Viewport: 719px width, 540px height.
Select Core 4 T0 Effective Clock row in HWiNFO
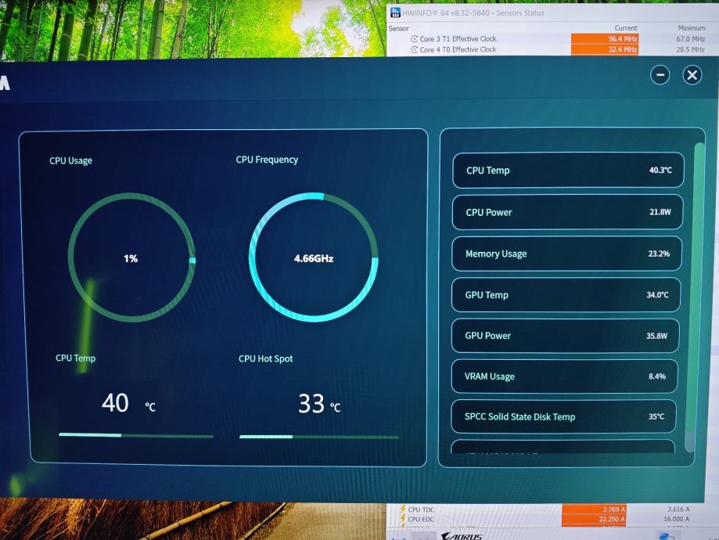[552, 49]
